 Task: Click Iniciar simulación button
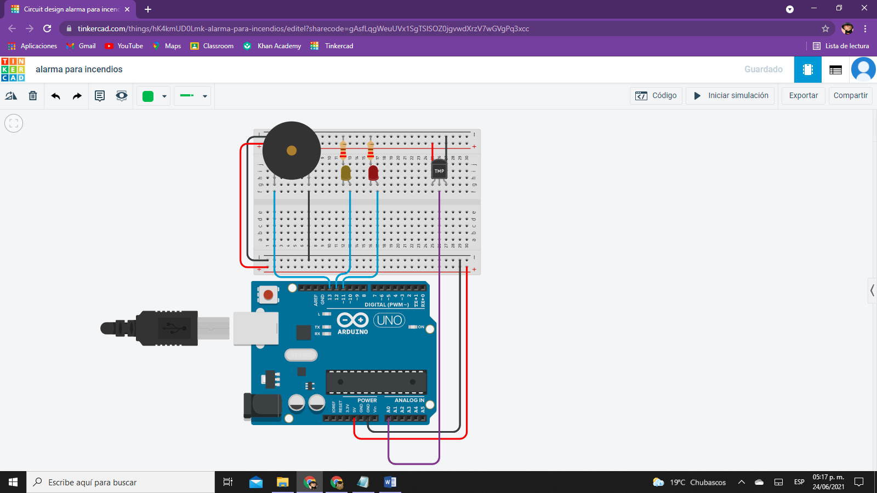pos(731,95)
